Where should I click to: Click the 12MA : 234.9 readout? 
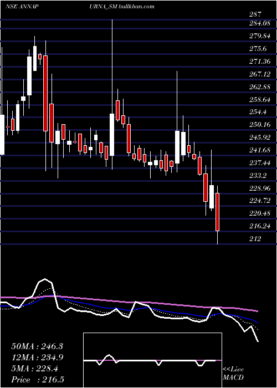[x=37, y=358]
